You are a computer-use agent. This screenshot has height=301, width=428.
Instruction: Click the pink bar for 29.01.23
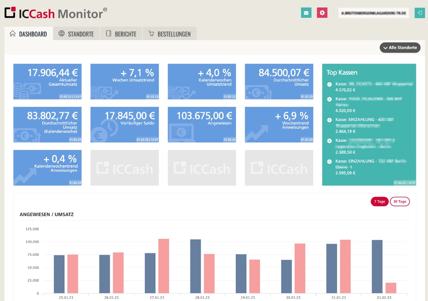point(255,276)
